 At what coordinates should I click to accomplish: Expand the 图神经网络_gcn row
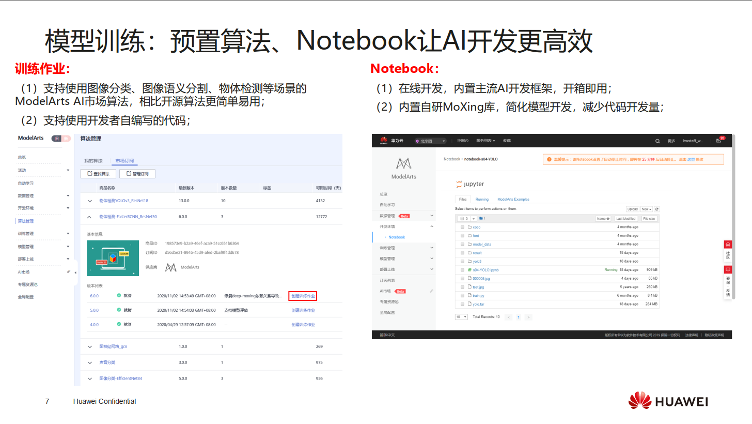point(90,346)
